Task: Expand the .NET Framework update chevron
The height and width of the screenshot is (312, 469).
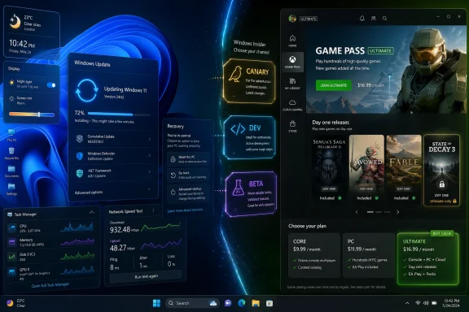Action: 150,172
